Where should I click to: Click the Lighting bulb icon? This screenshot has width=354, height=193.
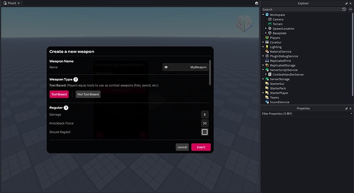[267, 47]
